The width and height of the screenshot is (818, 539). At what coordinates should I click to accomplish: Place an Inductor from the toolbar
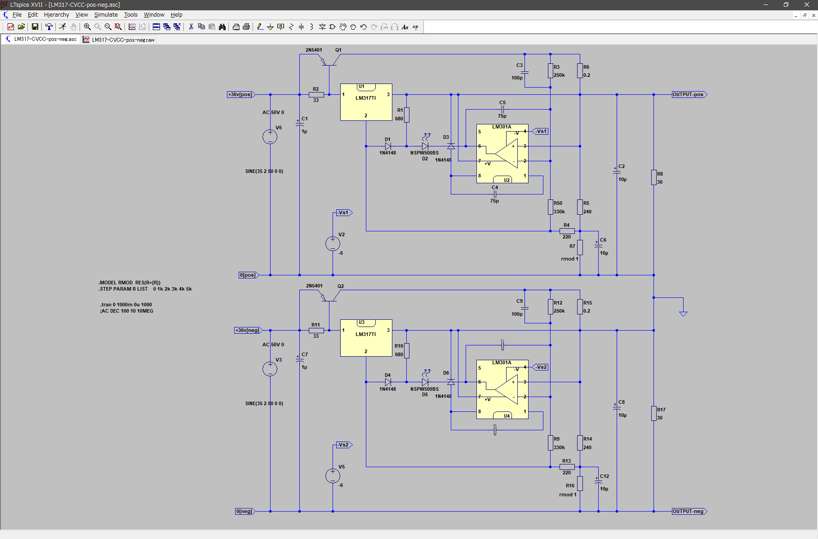click(x=312, y=27)
